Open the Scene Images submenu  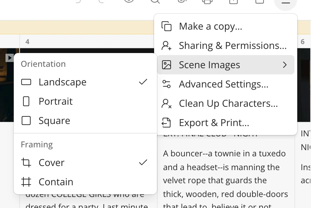click(x=226, y=65)
